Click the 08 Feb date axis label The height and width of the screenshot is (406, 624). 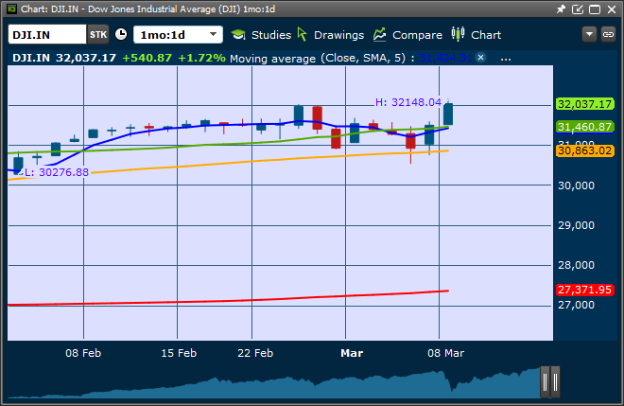click(x=83, y=353)
